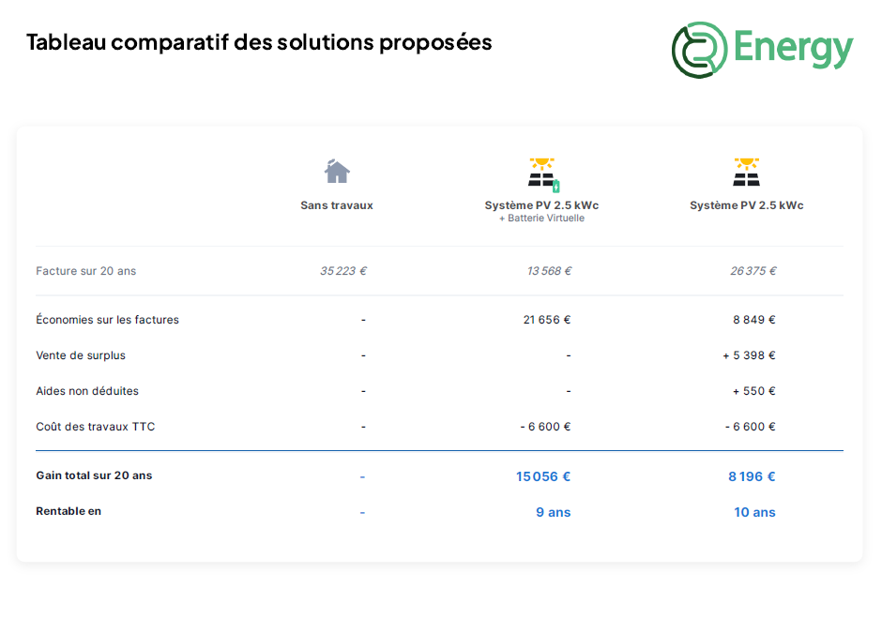Click the '+ 5 398 €' surplus value

click(x=750, y=355)
